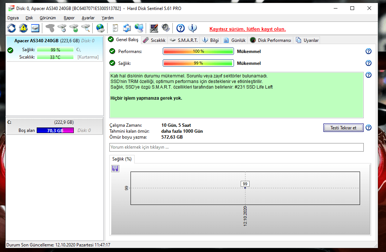Open the Rapor menu
Screen dimensions: 386x252
tap(69, 18)
